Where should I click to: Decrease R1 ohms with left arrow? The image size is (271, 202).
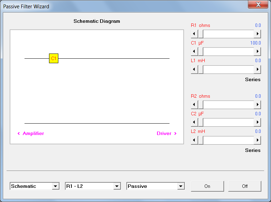pyautogui.click(x=194, y=34)
